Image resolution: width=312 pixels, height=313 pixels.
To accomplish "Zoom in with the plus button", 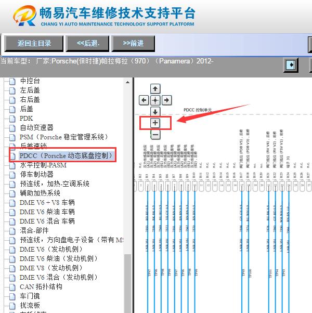I will pyautogui.click(x=155, y=123).
